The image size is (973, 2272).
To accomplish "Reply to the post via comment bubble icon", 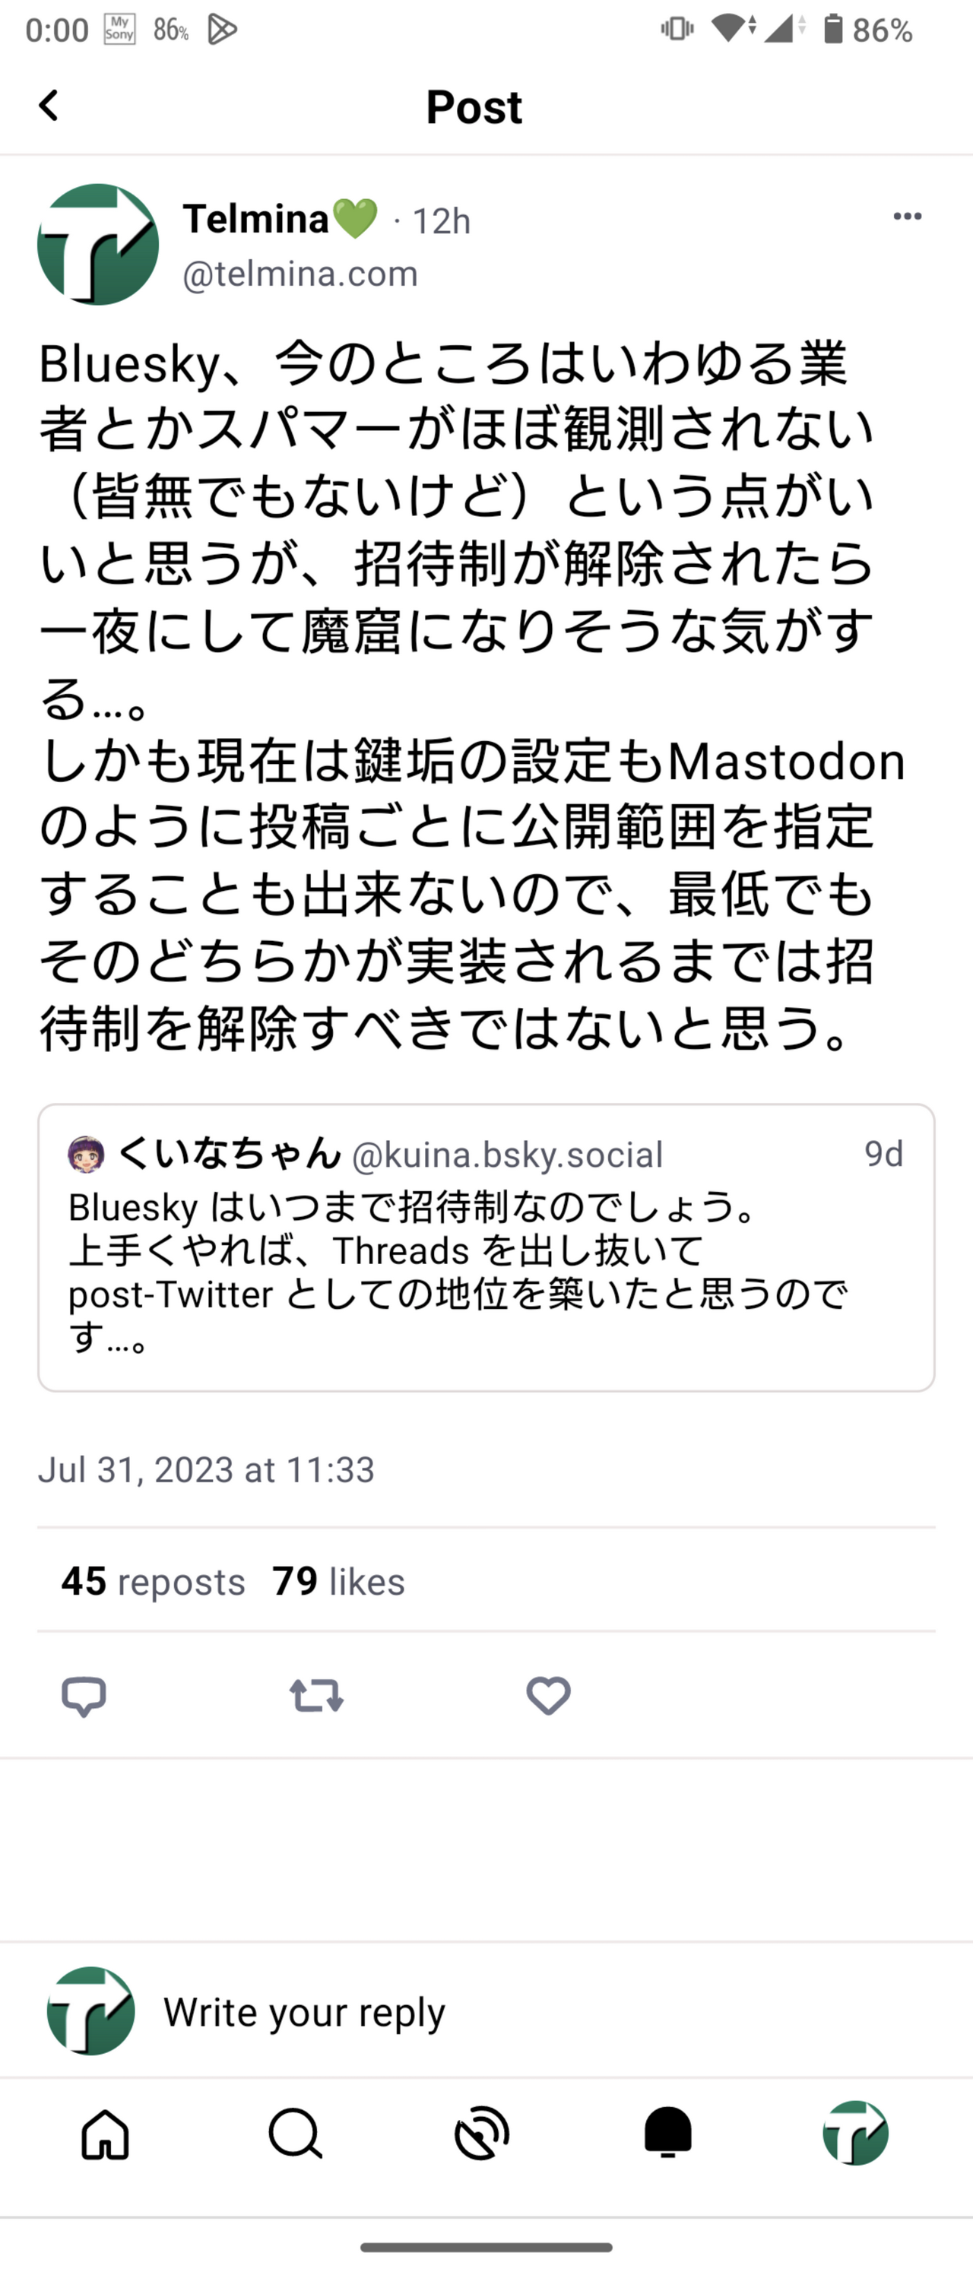I will [84, 1695].
